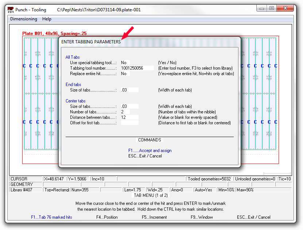Image resolution: width=303 pixels, height=230 pixels.
Task: Select the 'Number of tabs' field
Action: (x=125, y=112)
